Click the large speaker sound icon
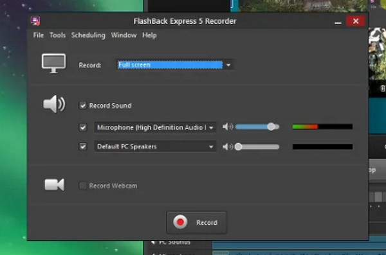Viewport: 386px width, 255px height. point(54,104)
